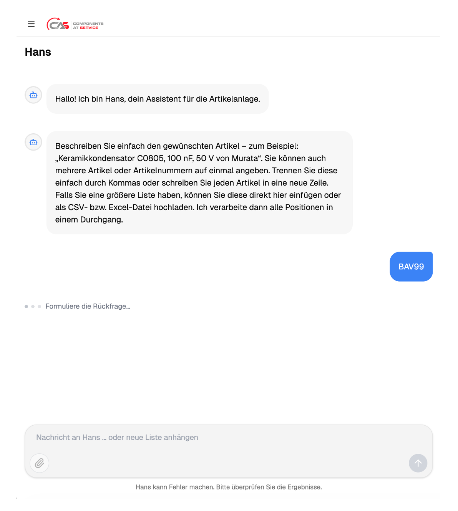
Task: Click the 'Formuliere die Rückfrage...' status text
Action: (88, 307)
